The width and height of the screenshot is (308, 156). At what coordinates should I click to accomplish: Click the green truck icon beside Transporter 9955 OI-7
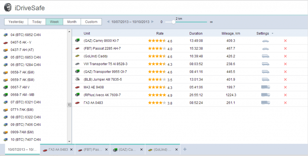point(77,72)
